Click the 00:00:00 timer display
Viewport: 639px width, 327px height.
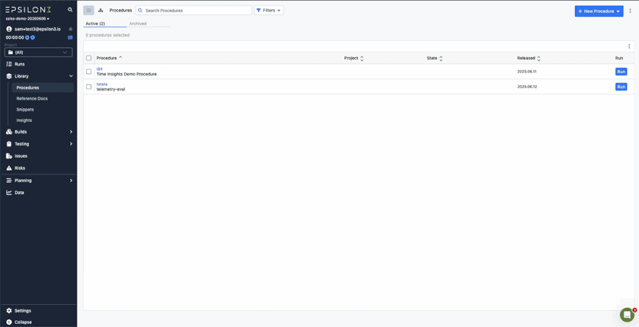(15, 38)
